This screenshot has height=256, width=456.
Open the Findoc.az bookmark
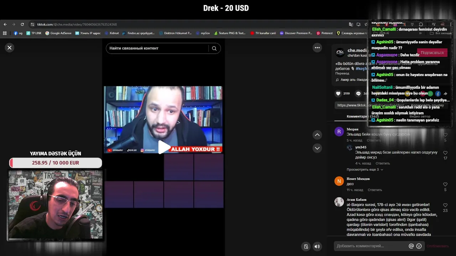(139, 33)
